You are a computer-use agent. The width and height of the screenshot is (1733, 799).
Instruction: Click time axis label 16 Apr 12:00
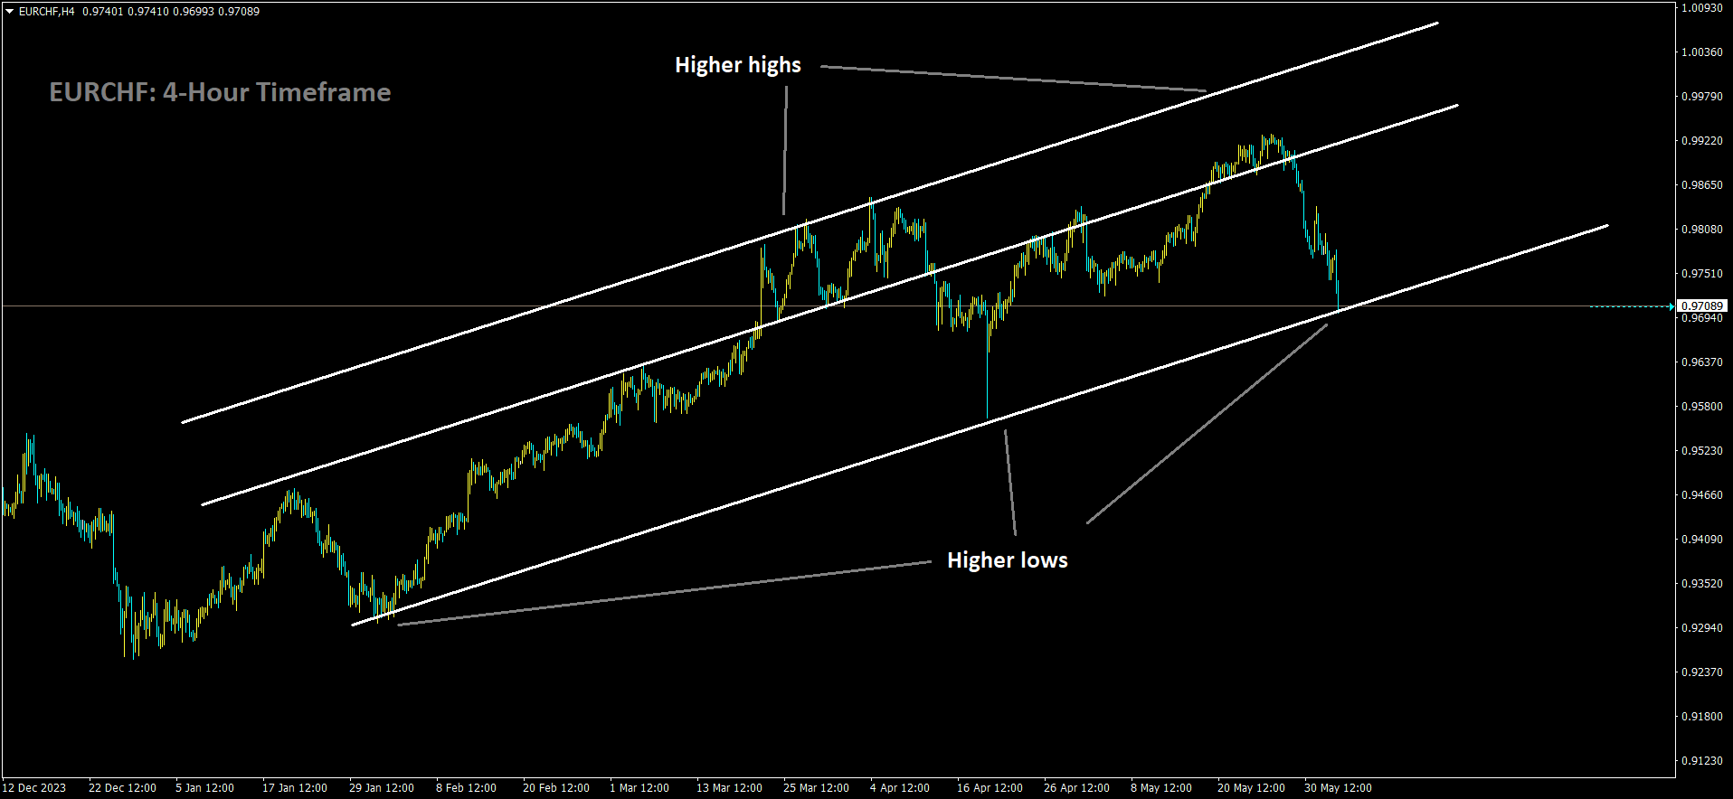[990, 788]
